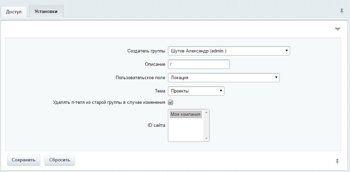Click the Описание label
350x172 pixels.
[x=155, y=64]
